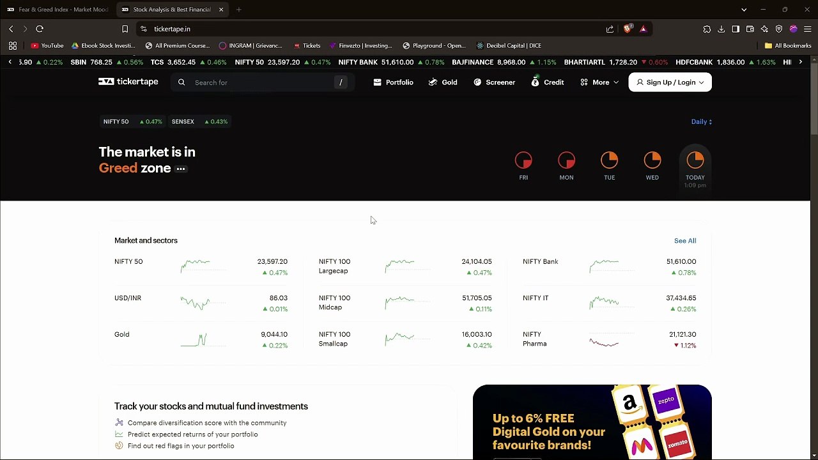Open Brave Rewards triangle icon
818x460 pixels.
[x=643, y=29]
